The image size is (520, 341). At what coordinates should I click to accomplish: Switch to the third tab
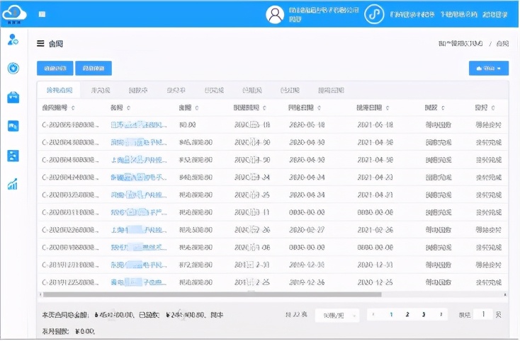138,90
